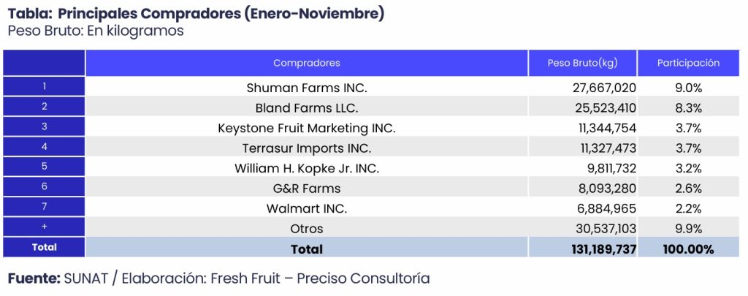
Task: Select the Shuman Farms INC. cell
Action: 307,88
